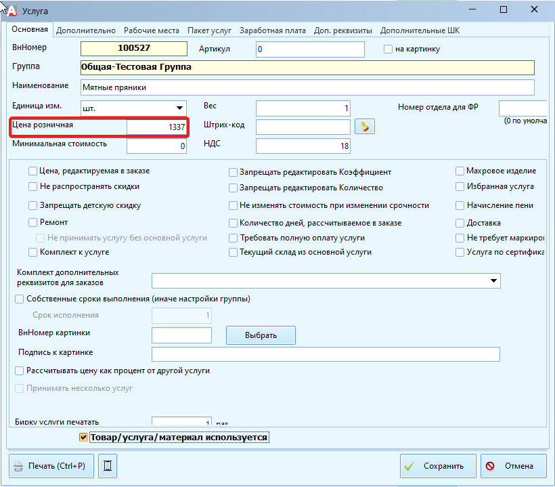Tick 'Комплект к услуге' checkbox
This screenshot has width=555, height=487.
pyautogui.click(x=32, y=252)
